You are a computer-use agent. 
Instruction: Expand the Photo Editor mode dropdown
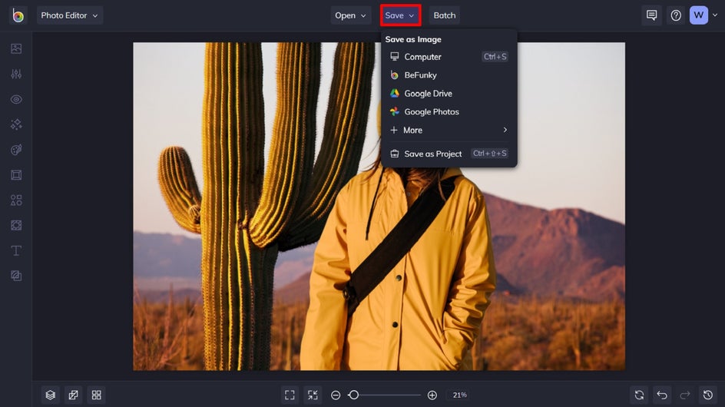click(x=70, y=15)
